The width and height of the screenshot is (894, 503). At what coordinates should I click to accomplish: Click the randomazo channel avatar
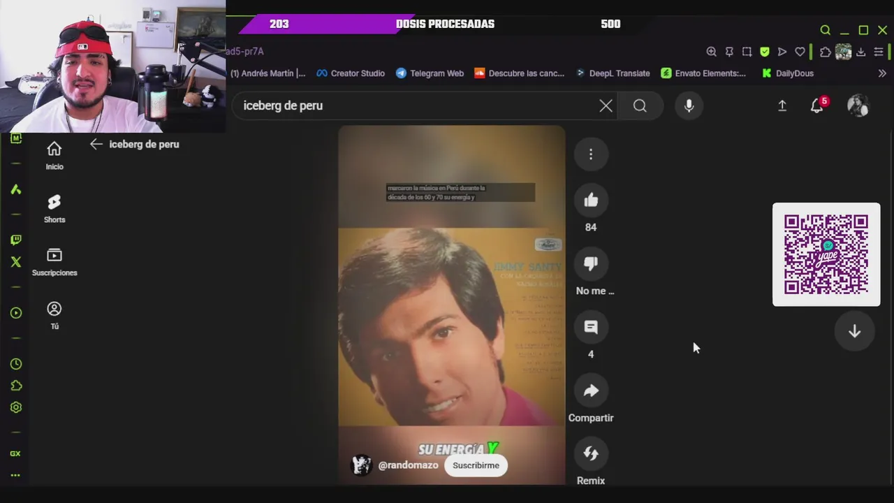click(361, 465)
